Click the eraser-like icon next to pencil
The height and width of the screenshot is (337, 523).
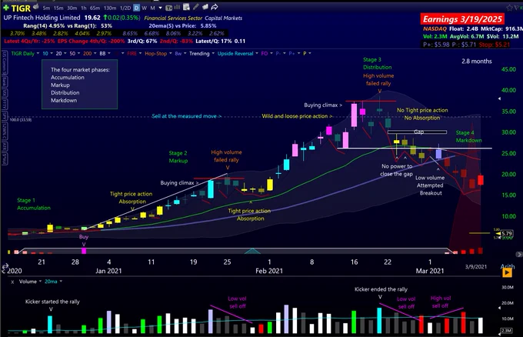[205, 7]
